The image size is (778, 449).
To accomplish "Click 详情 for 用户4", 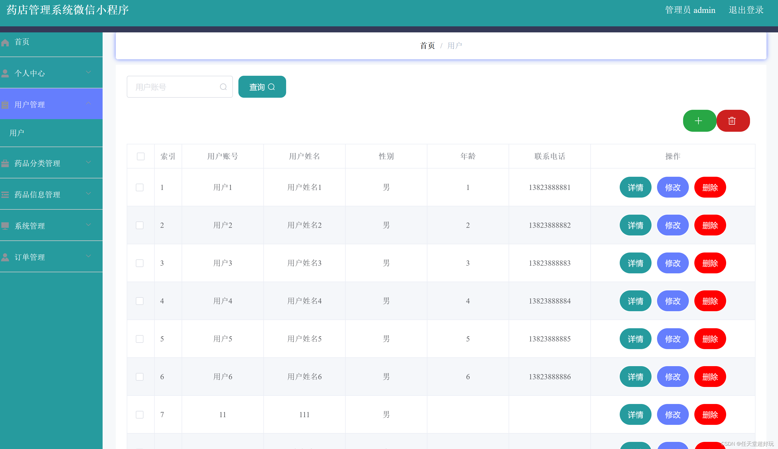I will click(x=635, y=301).
